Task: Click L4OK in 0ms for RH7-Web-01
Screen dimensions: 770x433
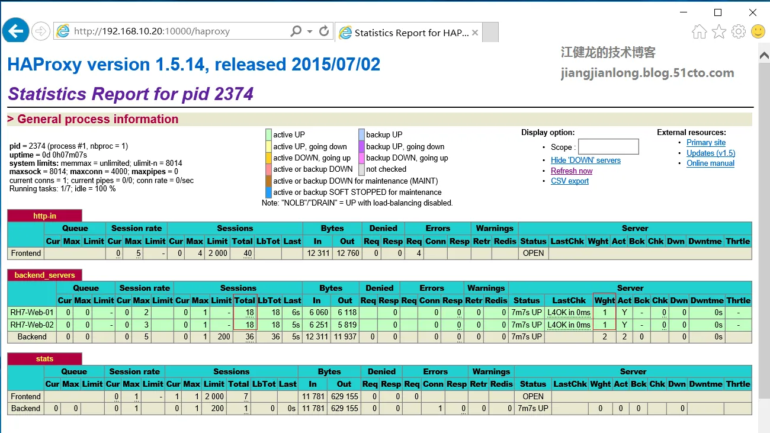Action: pos(569,312)
